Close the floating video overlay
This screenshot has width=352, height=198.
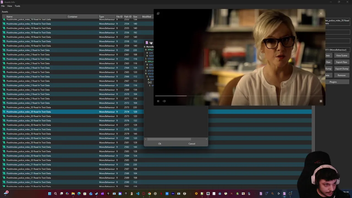321,13
